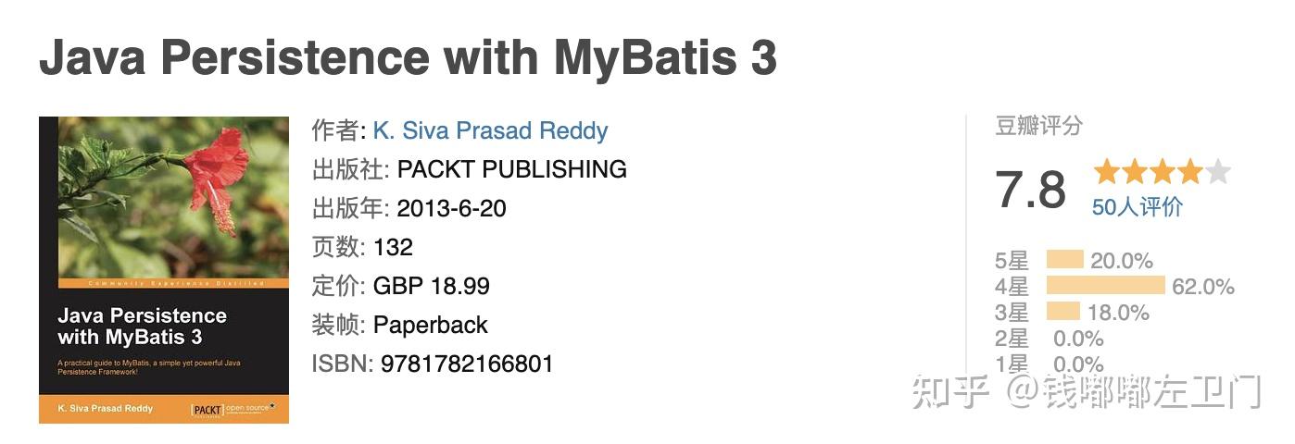1295x444 pixels.
Task: Click the 4星 rating bar
Action: pos(1105,286)
